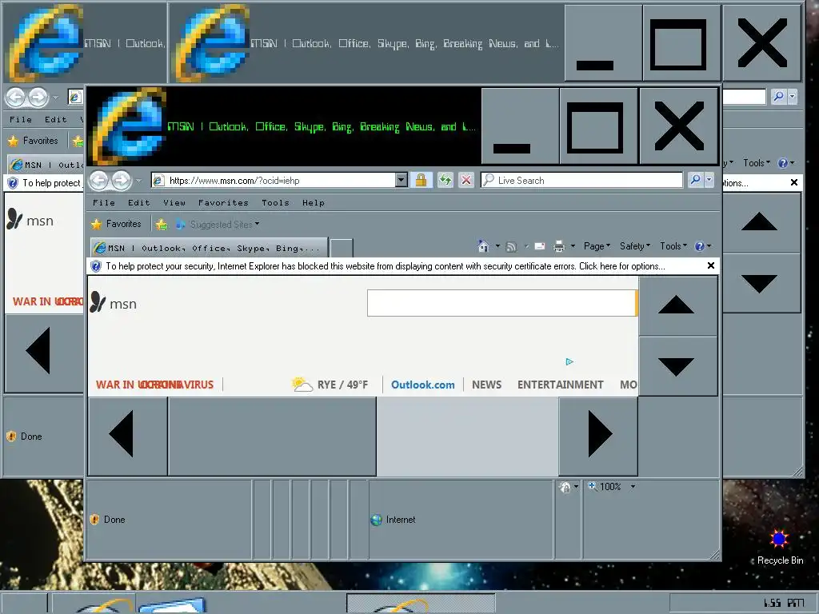Click the popup-blocker shield icon beside Done in front window
Image resolution: width=819 pixels, height=614 pixels.
[94, 519]
